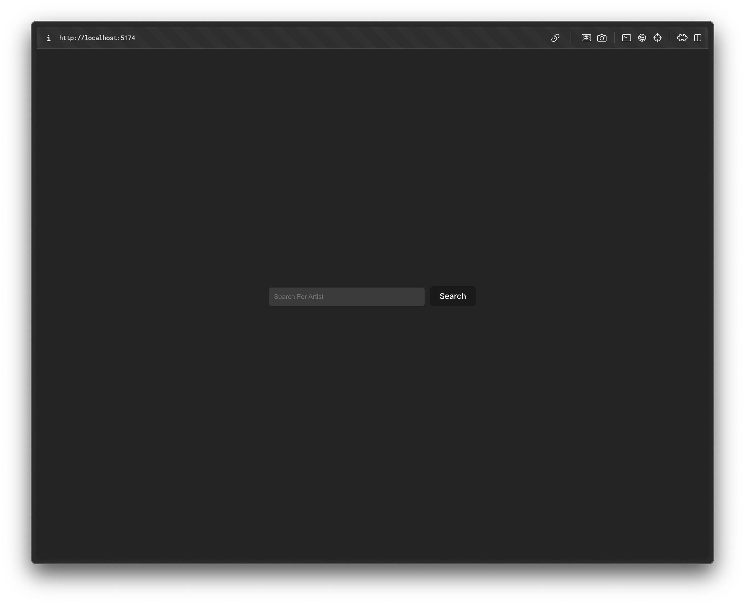
Task: Click the split panel layout icon
Action: 698,38
